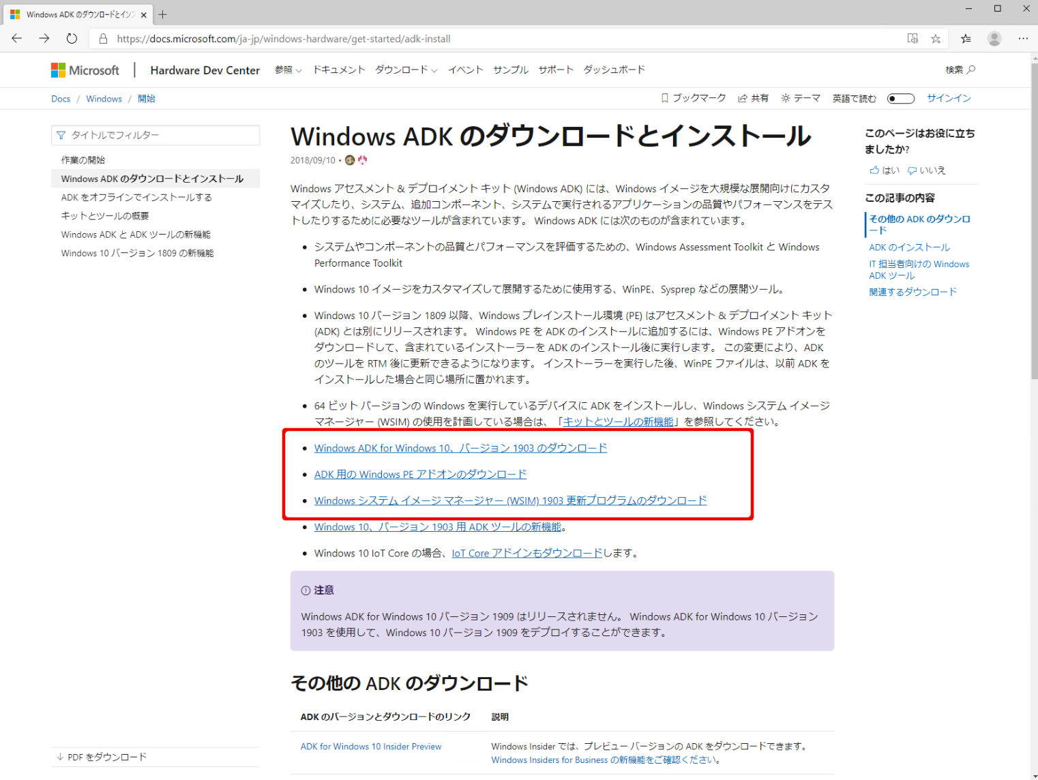Click the 検索 search icon
The height and width of the screenshot is (780, 1038).
(x=960, y=70)
